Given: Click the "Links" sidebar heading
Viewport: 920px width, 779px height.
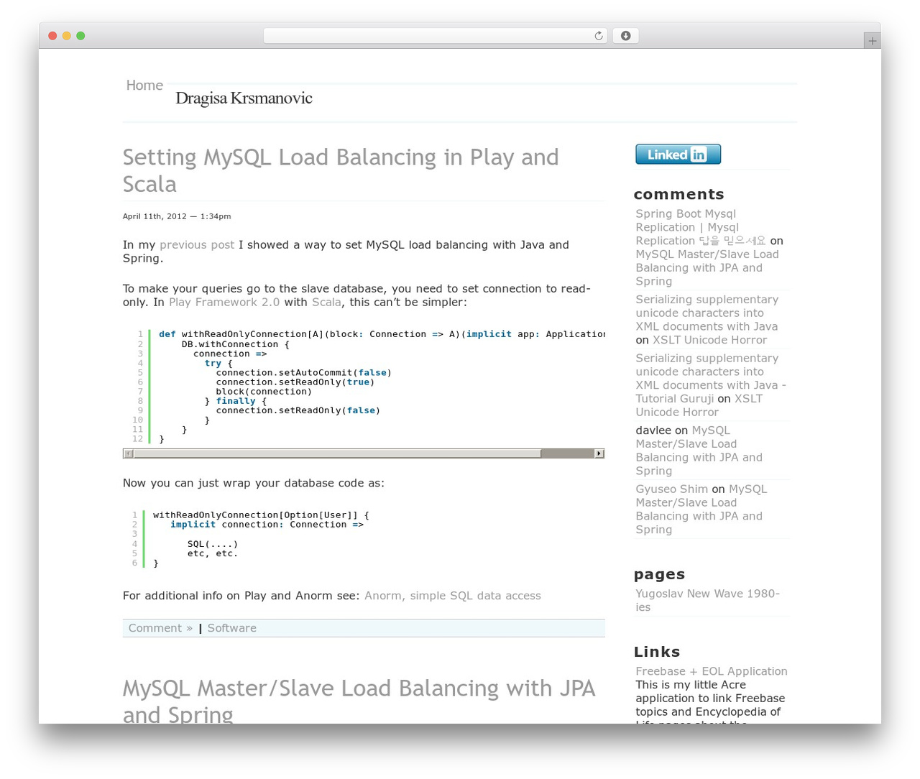Looking at the screenshot, I should (657, 652).
